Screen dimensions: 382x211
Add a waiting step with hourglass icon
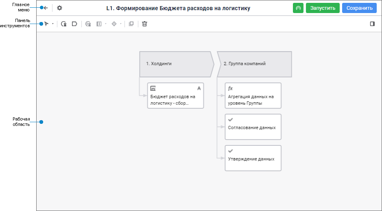63,24
